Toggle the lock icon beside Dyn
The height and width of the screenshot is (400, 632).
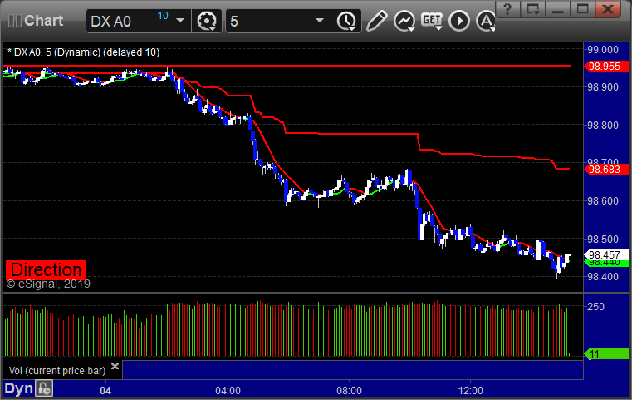point(44,388)
